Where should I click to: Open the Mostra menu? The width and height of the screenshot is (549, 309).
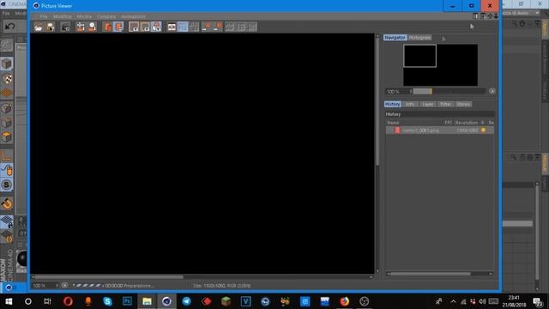(x=84, y=16)
